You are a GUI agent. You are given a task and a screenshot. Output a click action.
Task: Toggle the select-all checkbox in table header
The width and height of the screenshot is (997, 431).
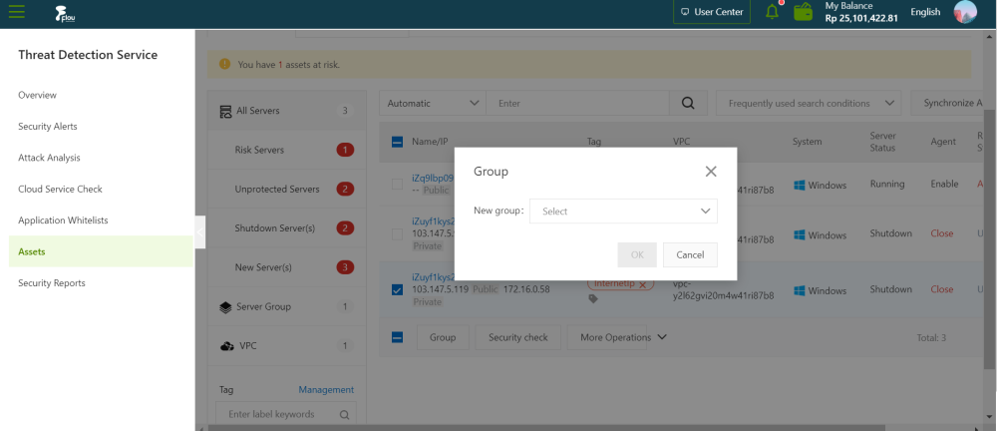pos(397,142)
